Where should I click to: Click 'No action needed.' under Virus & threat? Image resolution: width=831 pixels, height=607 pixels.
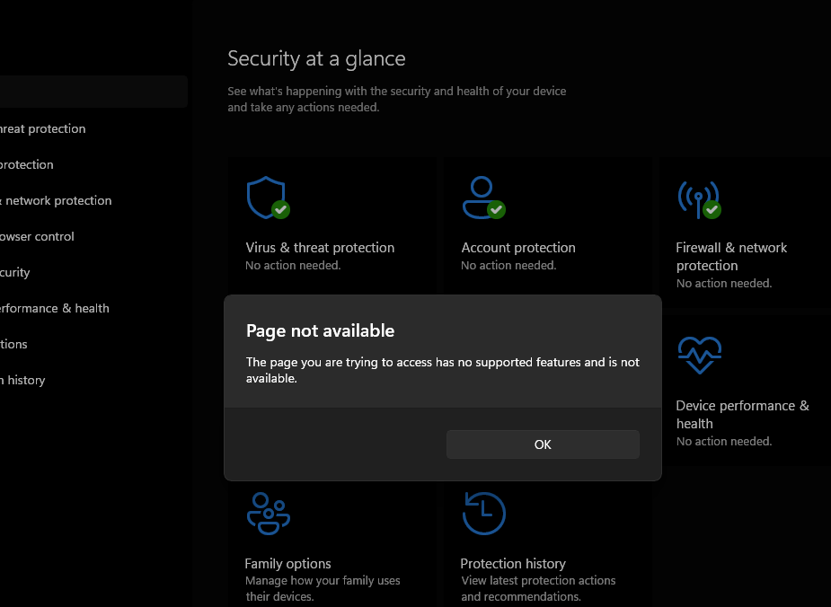[293, 266]
